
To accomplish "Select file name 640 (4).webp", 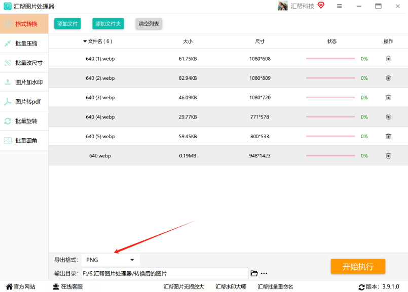I will point(100,117).
